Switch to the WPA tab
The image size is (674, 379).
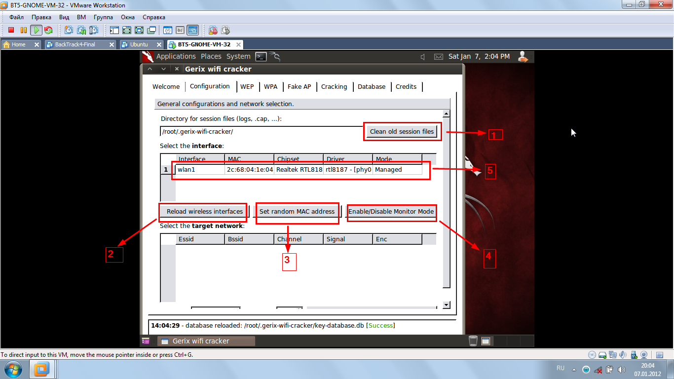pyautogui.click(x=270, y=86)
